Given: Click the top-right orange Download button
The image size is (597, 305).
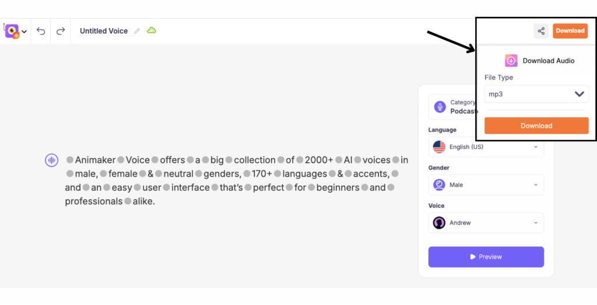Looking at the screenshot, I should click(x=570, y=31).
